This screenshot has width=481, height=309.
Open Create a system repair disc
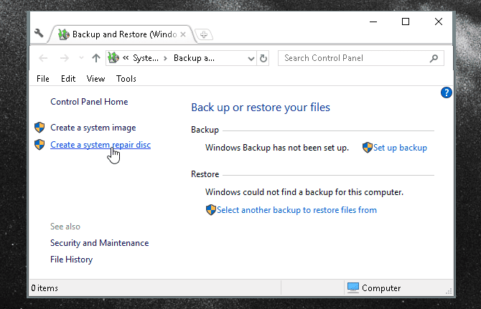101,145
